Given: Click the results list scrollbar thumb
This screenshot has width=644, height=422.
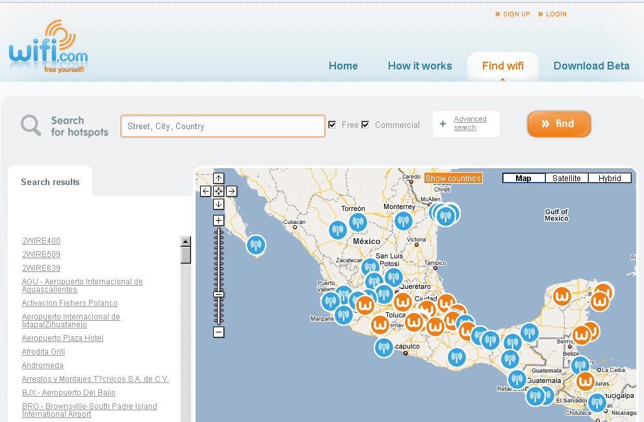Looking at the screenshot, I should pos(186,255).
